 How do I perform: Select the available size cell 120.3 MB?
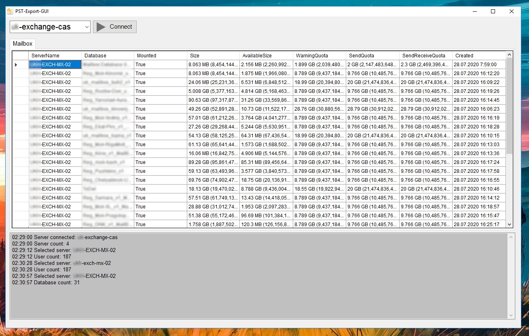click(267, 225)
